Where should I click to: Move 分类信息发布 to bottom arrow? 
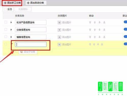click(104, 30)
